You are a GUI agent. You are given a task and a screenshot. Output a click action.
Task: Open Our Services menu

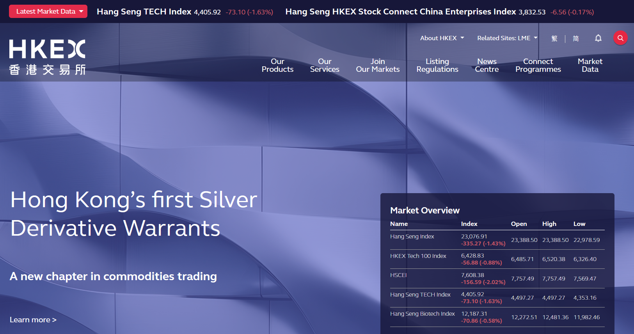coord(325,65)
